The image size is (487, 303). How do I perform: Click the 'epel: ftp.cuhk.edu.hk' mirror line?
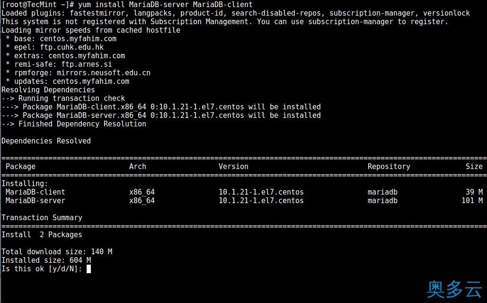(x=55, y=47)
